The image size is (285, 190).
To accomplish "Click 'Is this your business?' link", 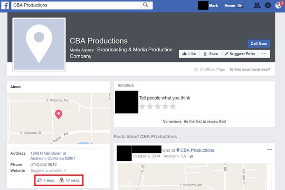I will click(x=250, y=70).
